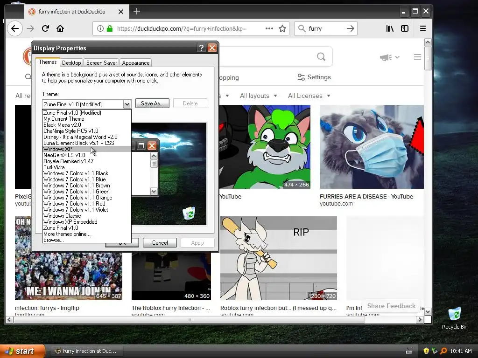478x358 pixels.
Task: Click the browser forward arrow
Action: [30, 28]
